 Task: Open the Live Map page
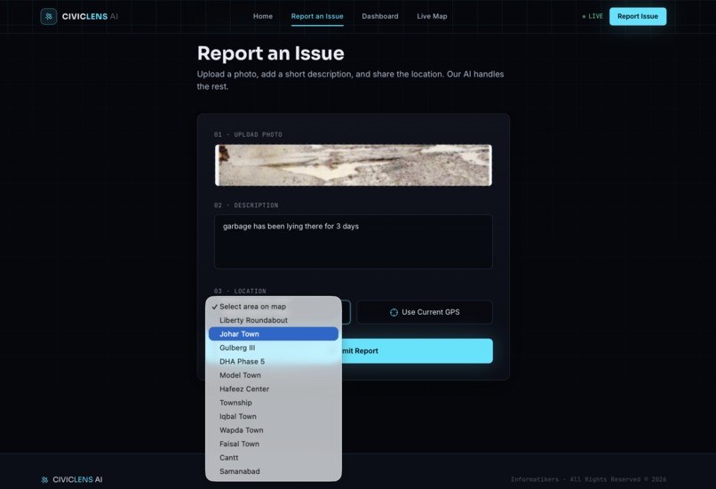[432, 16]
